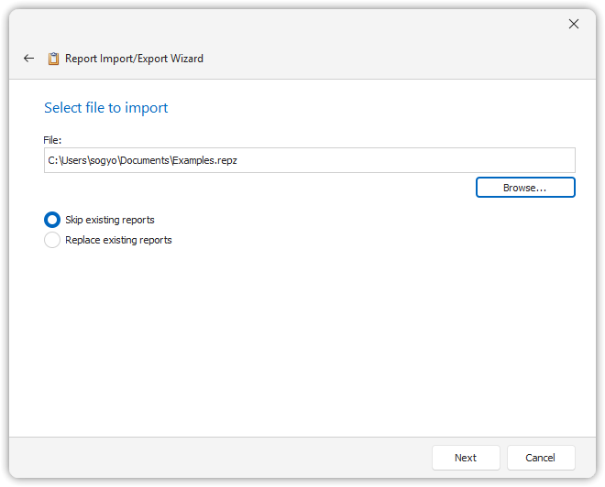
Task: Click the 'File:' label
Action: coord(53,139)
